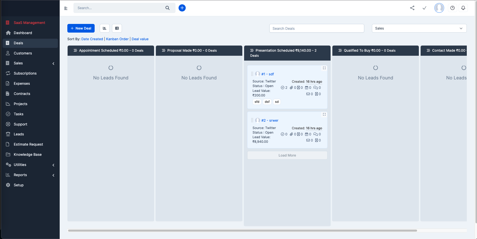This screenshot has width=477, height=239.
Task: Click Contact Made column menu icon
Action: tap(429, 50)
